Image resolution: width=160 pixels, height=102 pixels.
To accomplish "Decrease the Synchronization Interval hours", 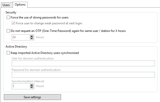I will 32,87.
